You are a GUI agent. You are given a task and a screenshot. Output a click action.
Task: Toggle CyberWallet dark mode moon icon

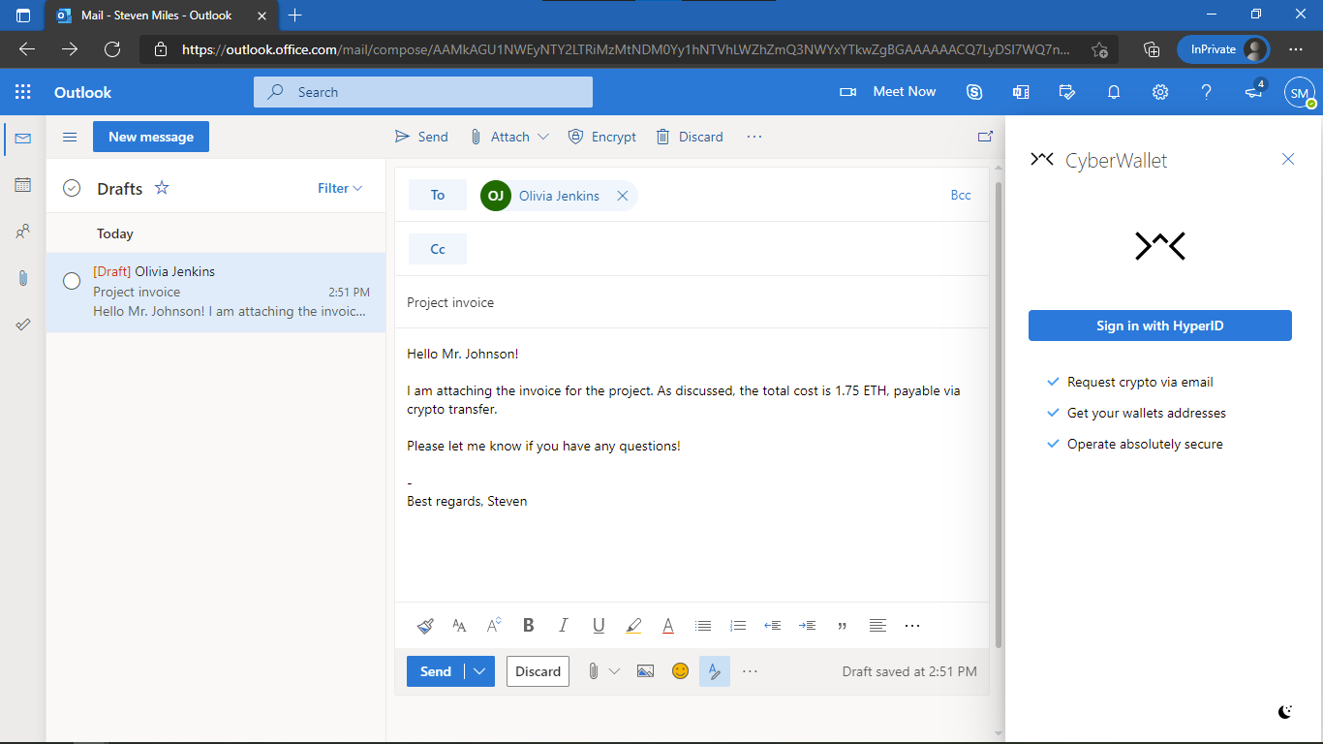click(x=1285, y=712)
